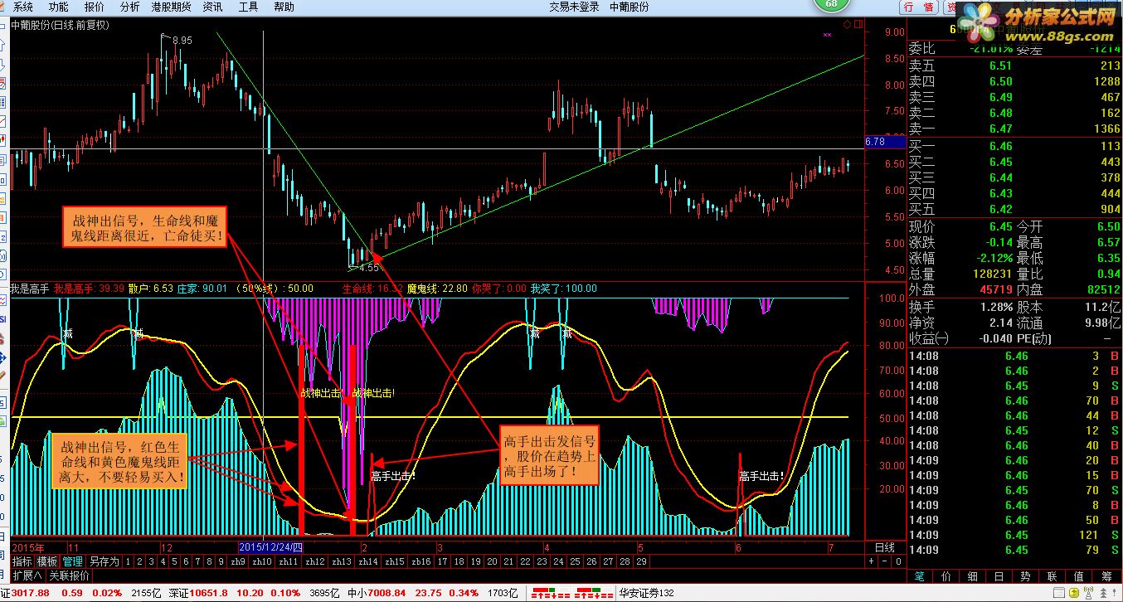This screenshot has height=602, width=1123.
Task: Select indicator template tab zh15
Action: coord(394,561)
